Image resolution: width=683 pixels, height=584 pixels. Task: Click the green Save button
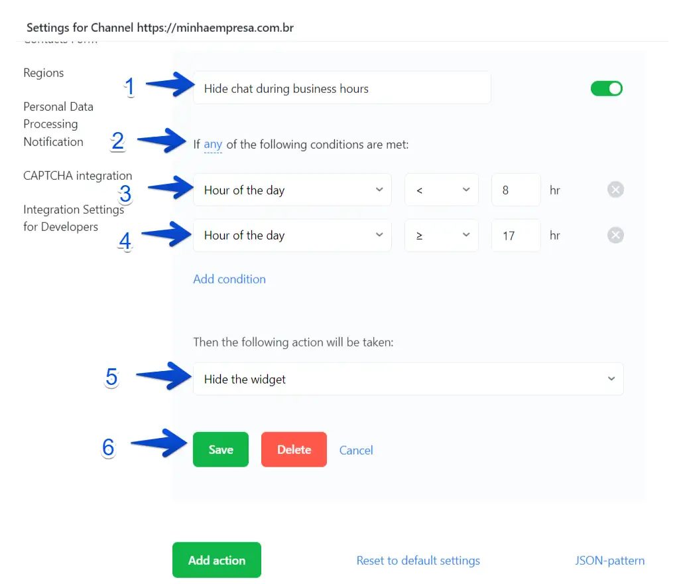tap(221, 450)
